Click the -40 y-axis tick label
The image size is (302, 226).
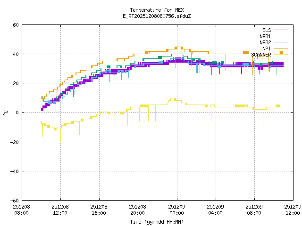14,171
